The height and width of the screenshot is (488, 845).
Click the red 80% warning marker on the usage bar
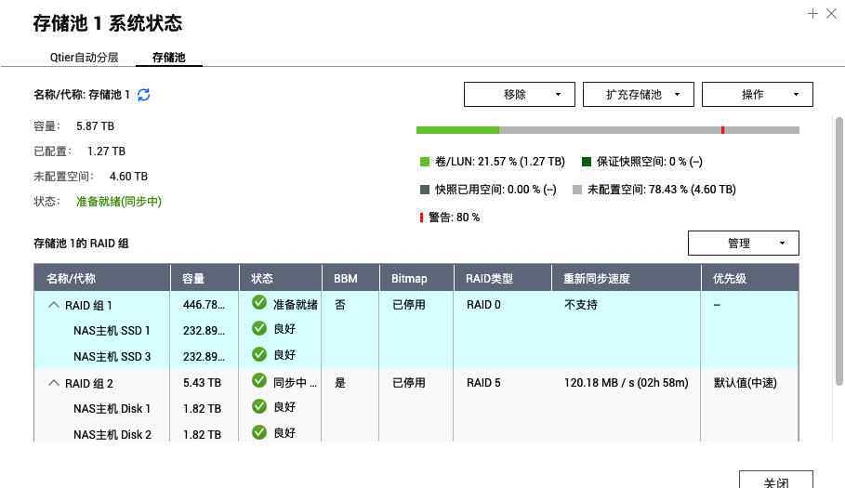[x=722, y=130]
